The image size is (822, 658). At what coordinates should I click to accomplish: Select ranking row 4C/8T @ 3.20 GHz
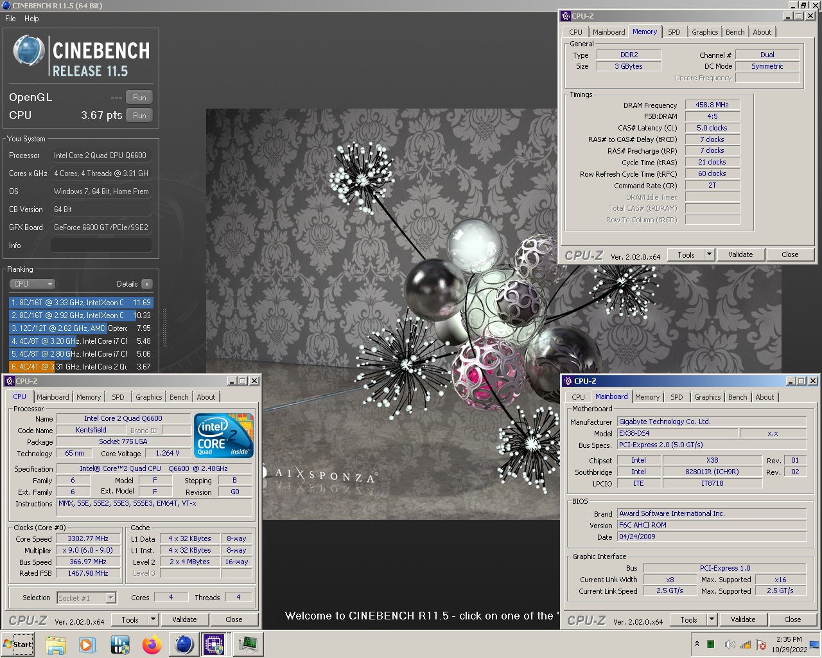pyautogui.click(x=81, y=341)
